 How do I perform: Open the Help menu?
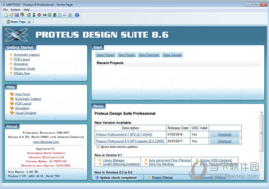[x=26, y=10]
